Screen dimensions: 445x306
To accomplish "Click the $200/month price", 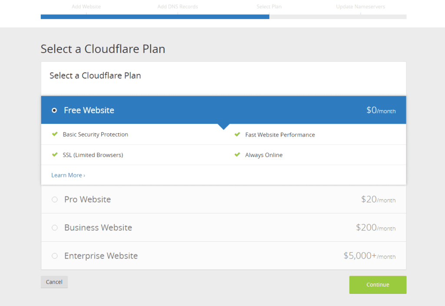I will pyautogui.click(x=376, y=227).
